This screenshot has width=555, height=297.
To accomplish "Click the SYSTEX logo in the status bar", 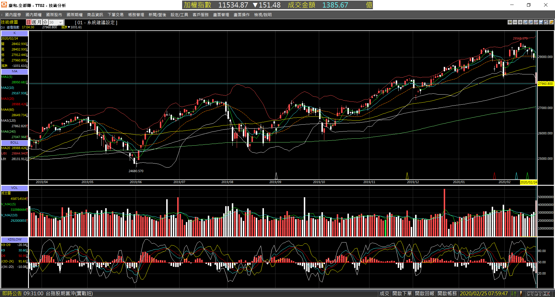I will (538, 294).
